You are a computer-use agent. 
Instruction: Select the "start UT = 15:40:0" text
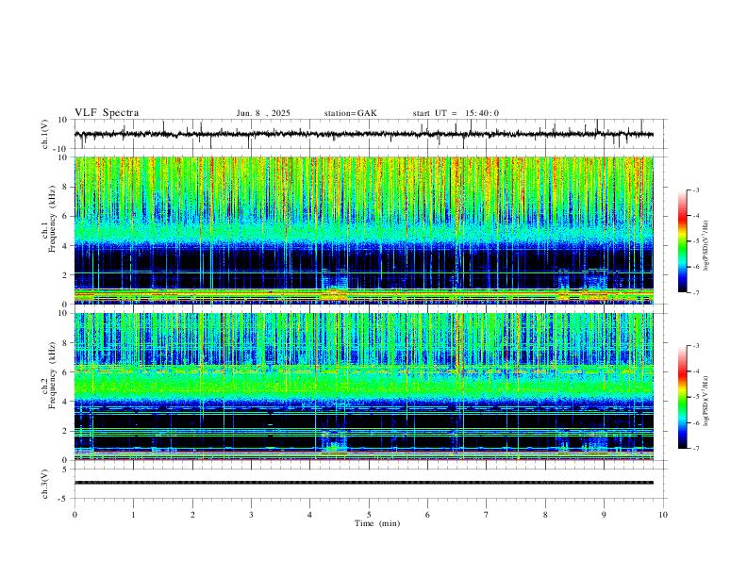[456, 113]
